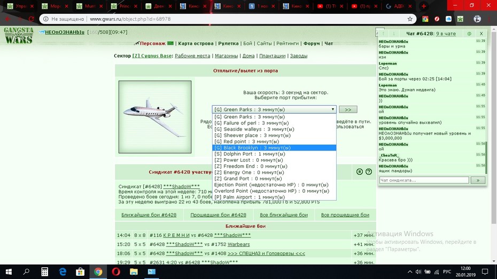Switch input language via РУС indicator
Image resolution: width=497 pixels, height=279 pixels.
447,272
